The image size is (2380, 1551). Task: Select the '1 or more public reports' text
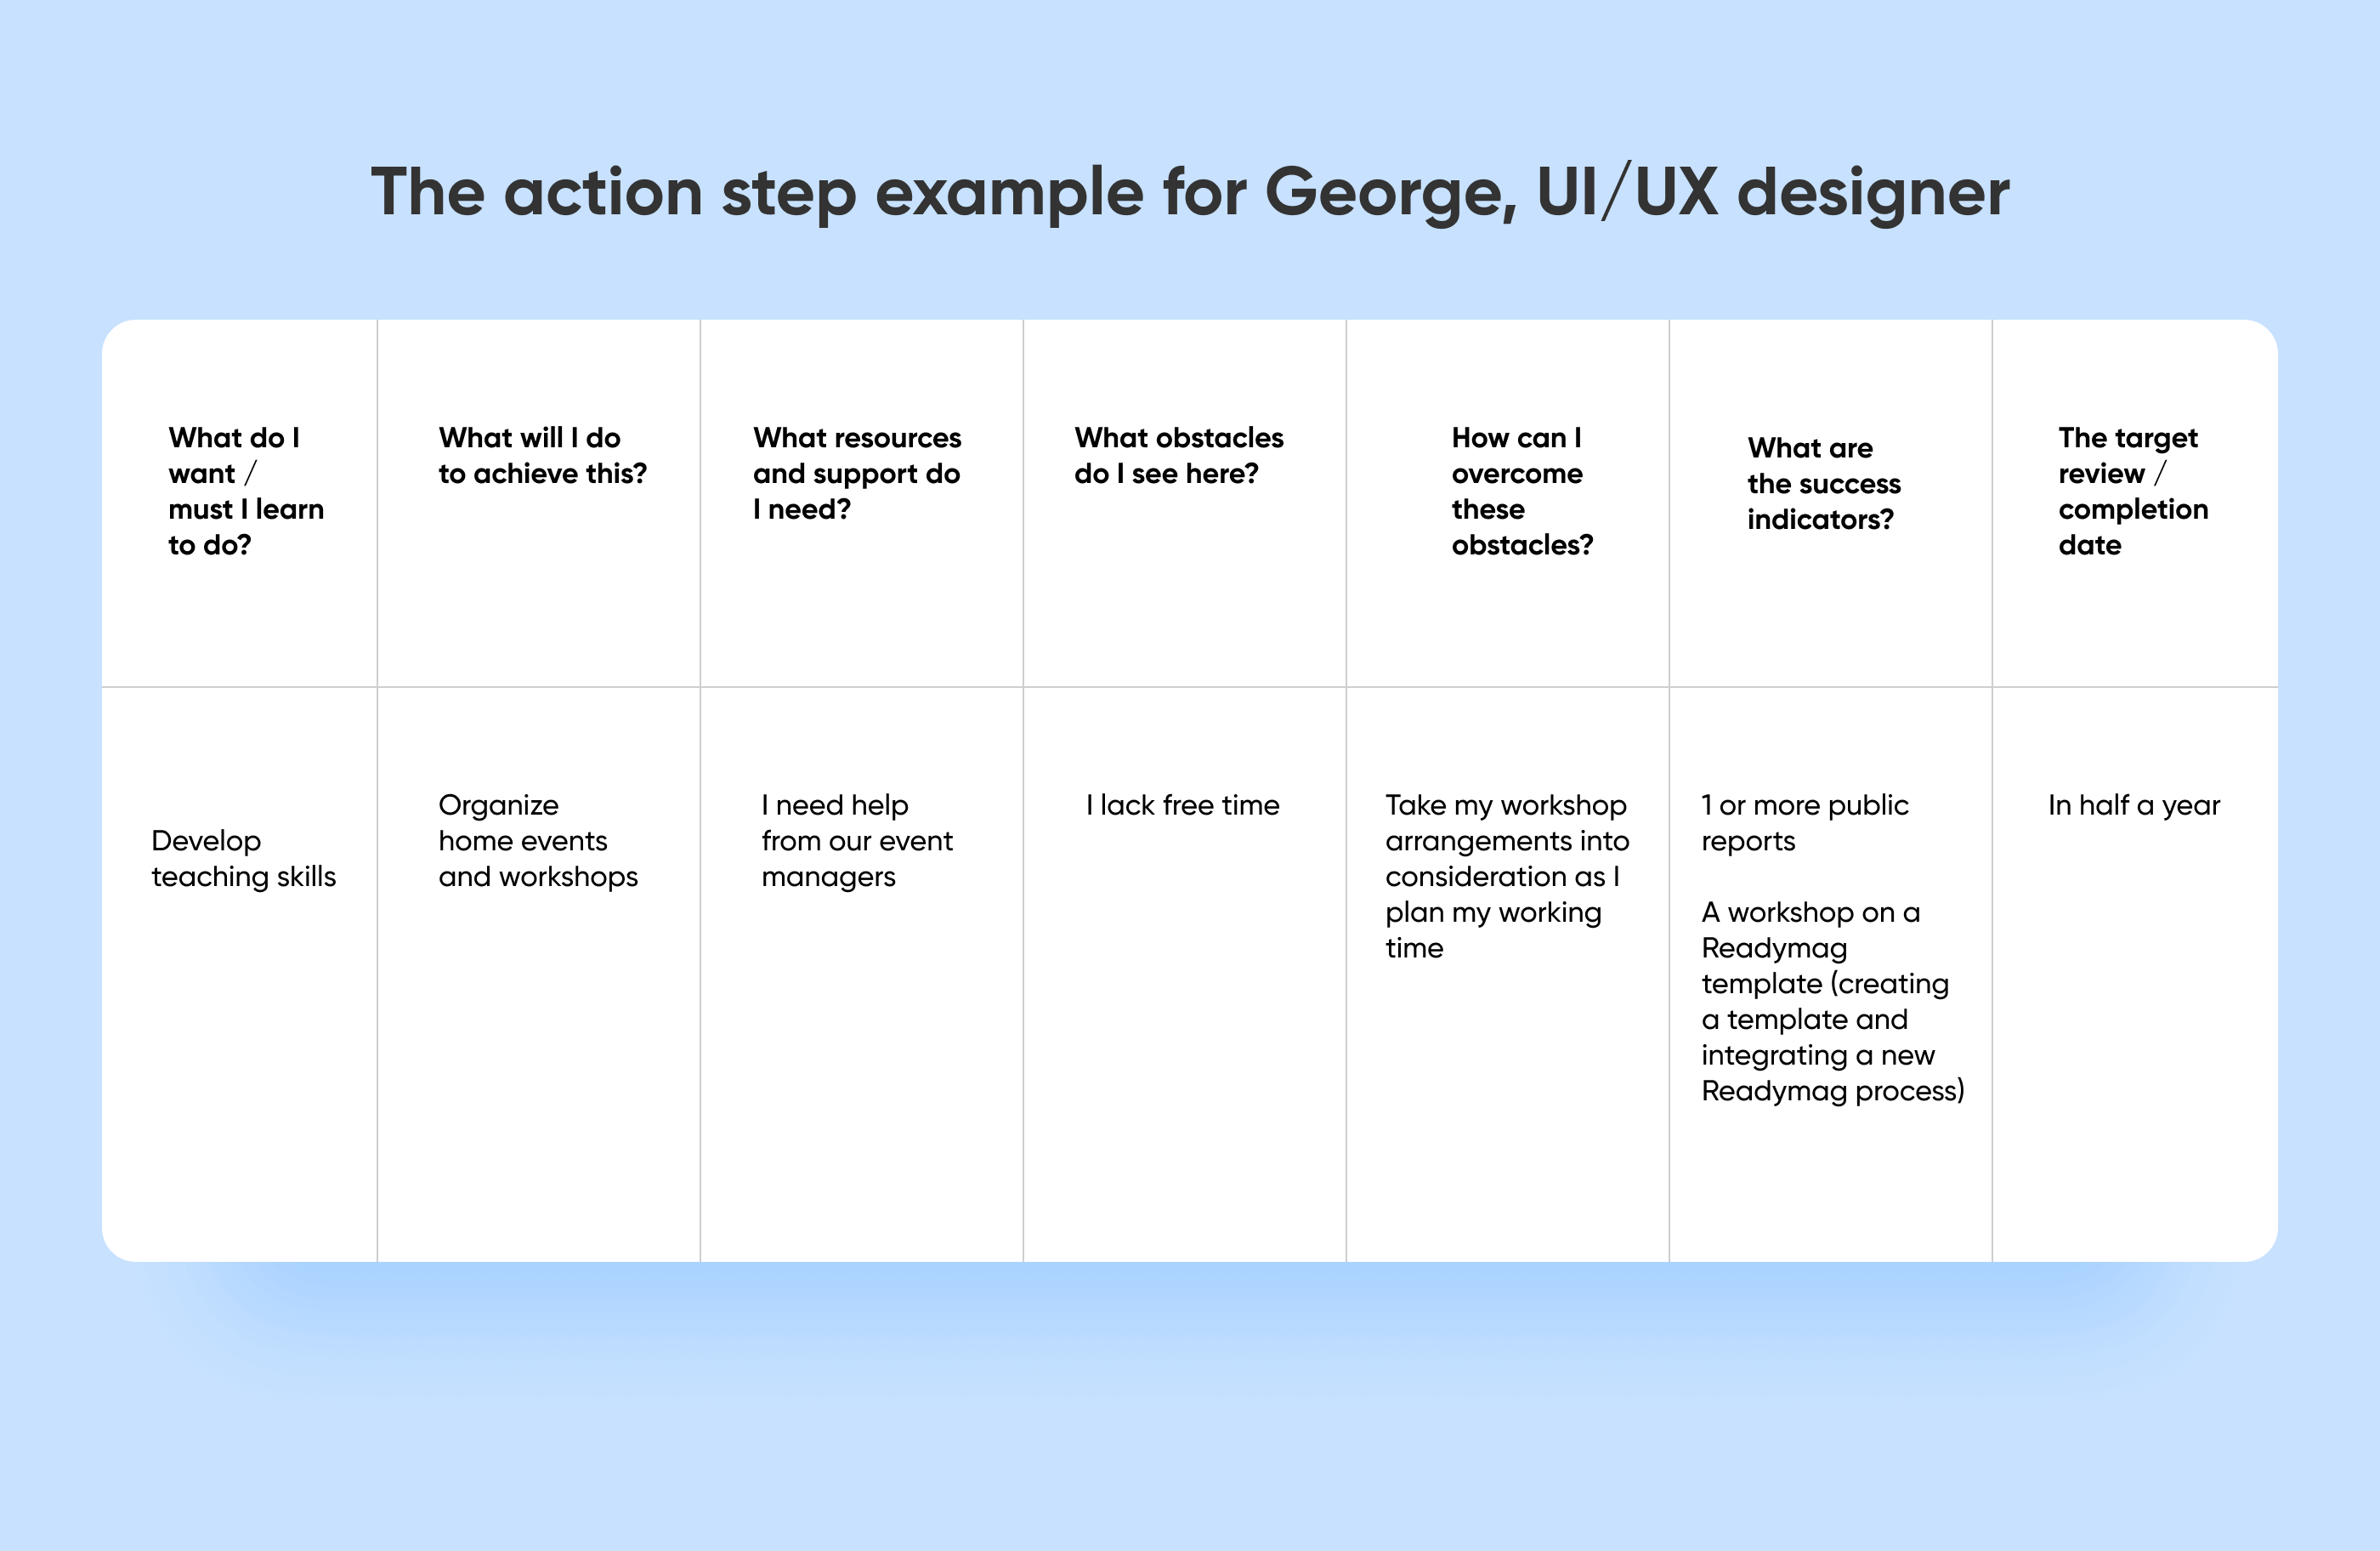[x=1805, y=822]
